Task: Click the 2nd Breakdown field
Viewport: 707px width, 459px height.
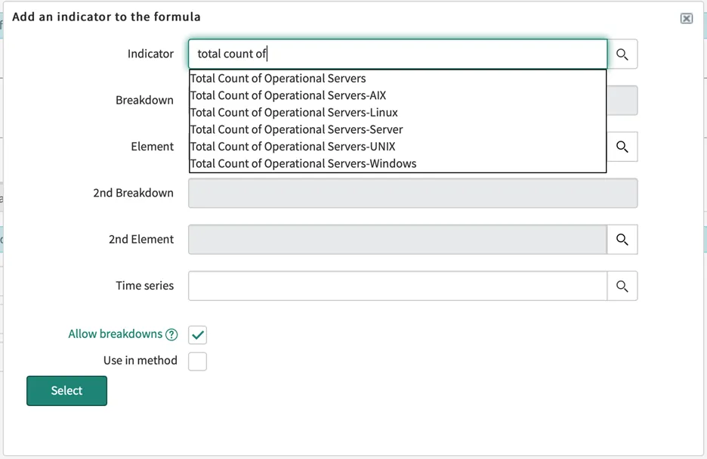Action: [412, 194]
